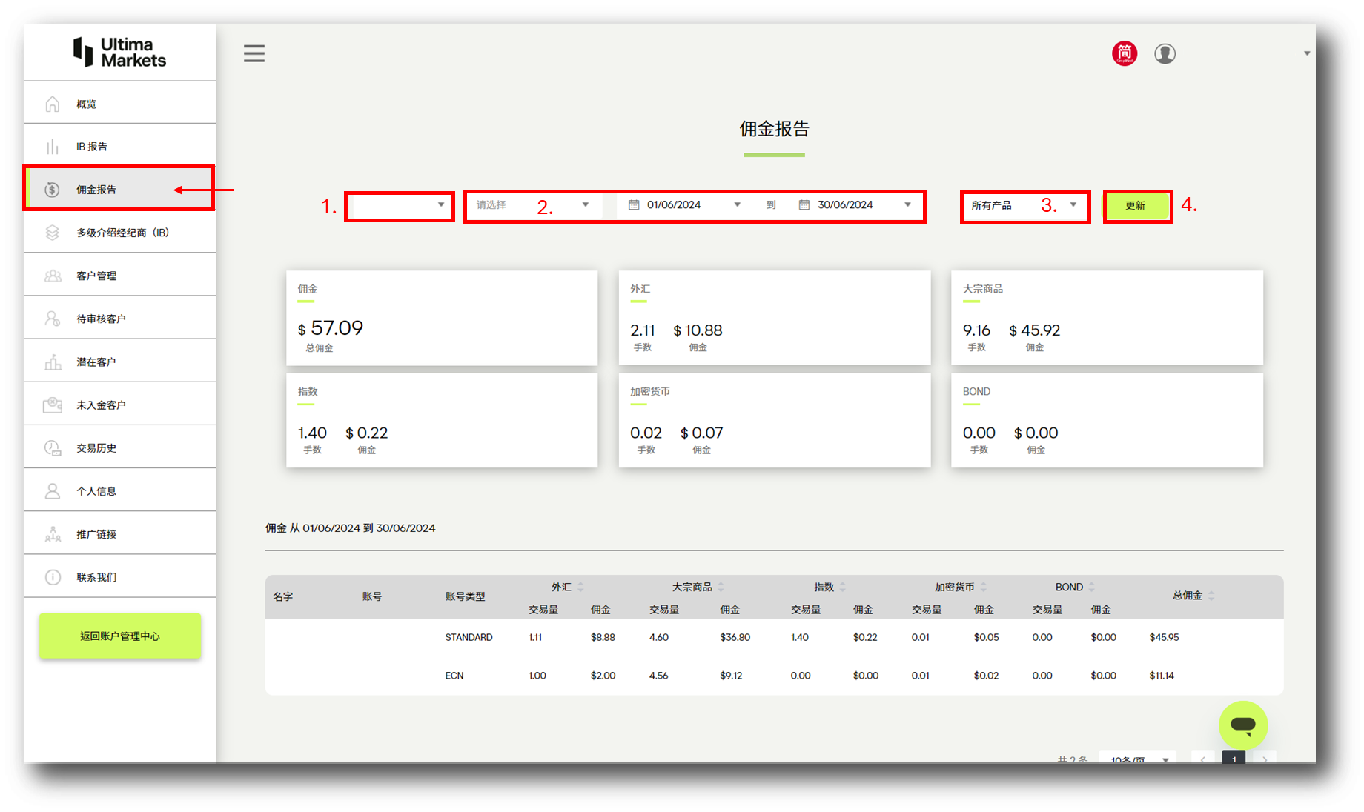
Task: Open the empty account dropdown
Action: click(x=400, y=205)
